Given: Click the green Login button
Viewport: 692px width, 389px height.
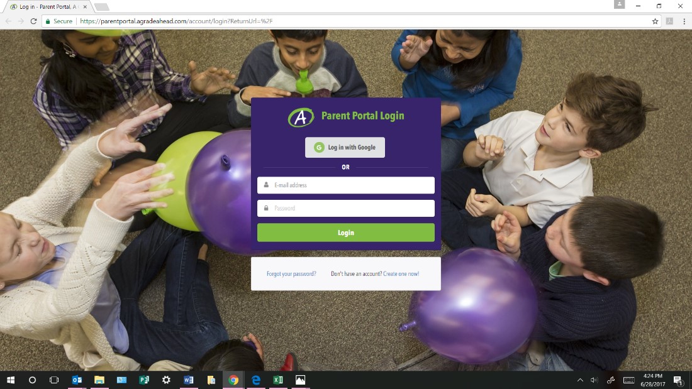Looking at the screenshot, I should [x=345, y=233].
